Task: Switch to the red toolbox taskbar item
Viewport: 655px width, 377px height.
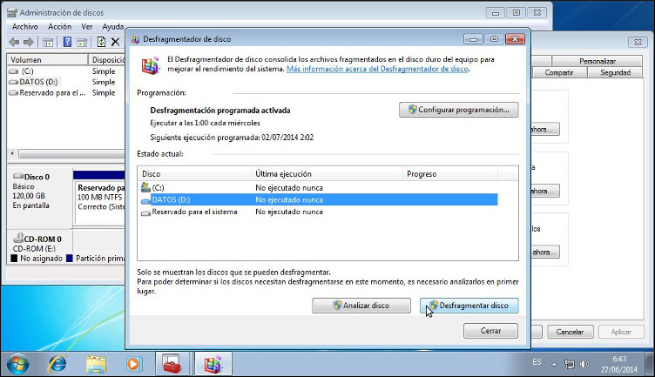Action: coord(172,364)
